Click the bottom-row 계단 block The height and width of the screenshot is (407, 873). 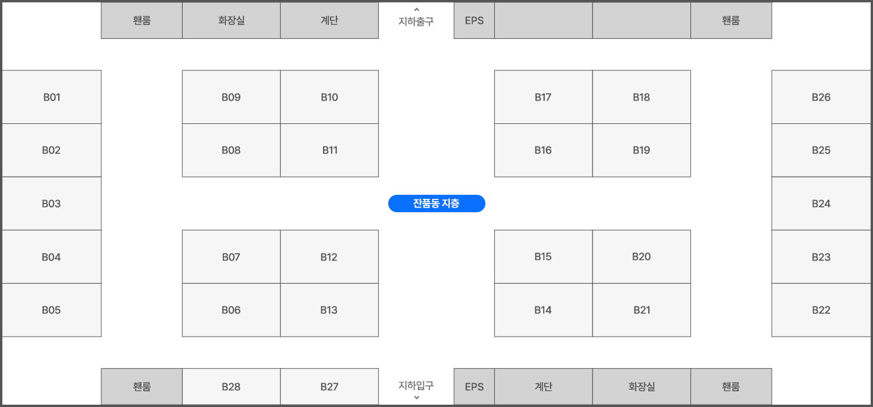click(x=543, y=387)
